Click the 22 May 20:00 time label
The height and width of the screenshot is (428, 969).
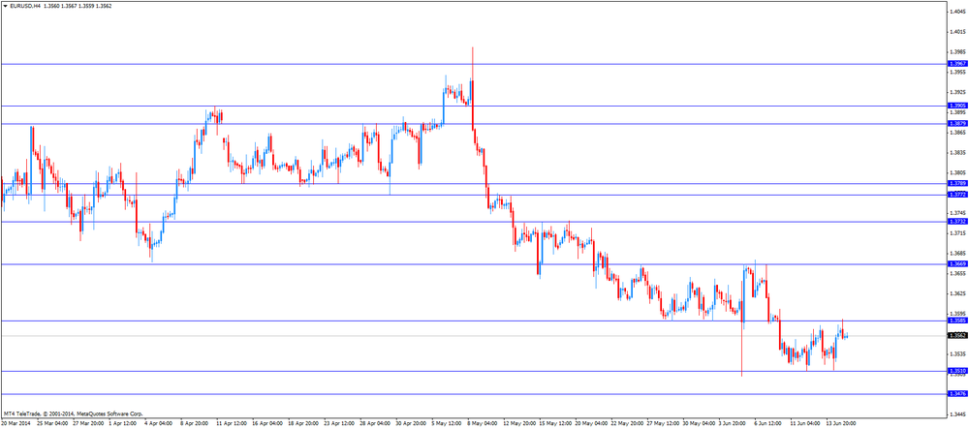tap(625, 424)
